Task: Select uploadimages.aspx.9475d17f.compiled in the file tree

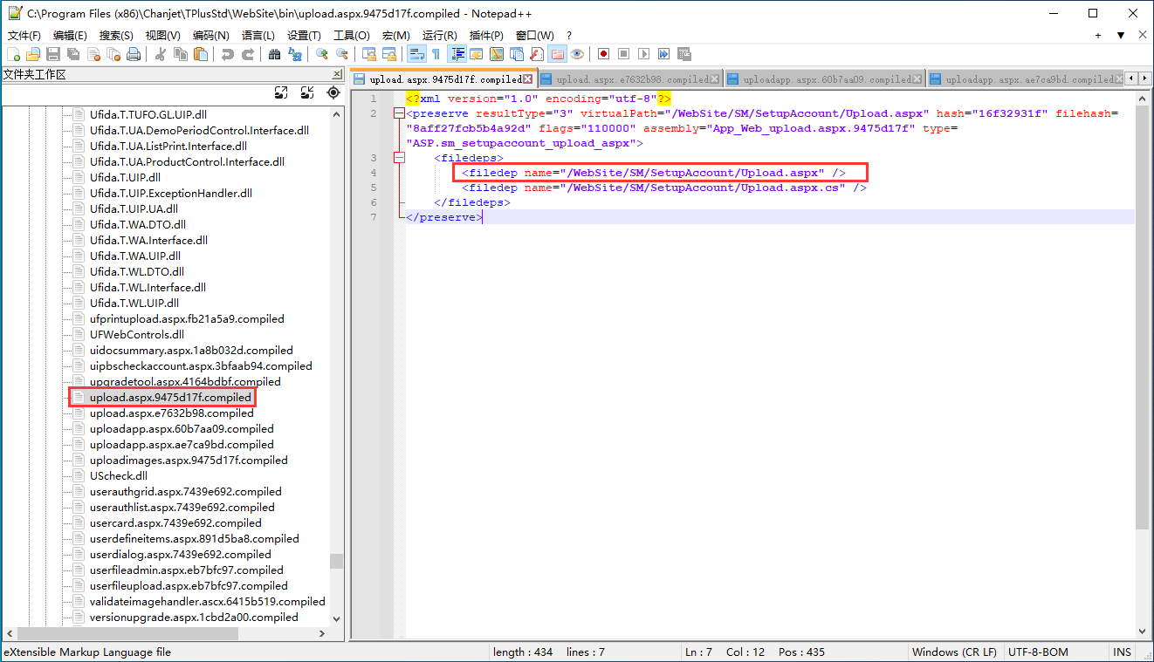Action: coord(189,460)
